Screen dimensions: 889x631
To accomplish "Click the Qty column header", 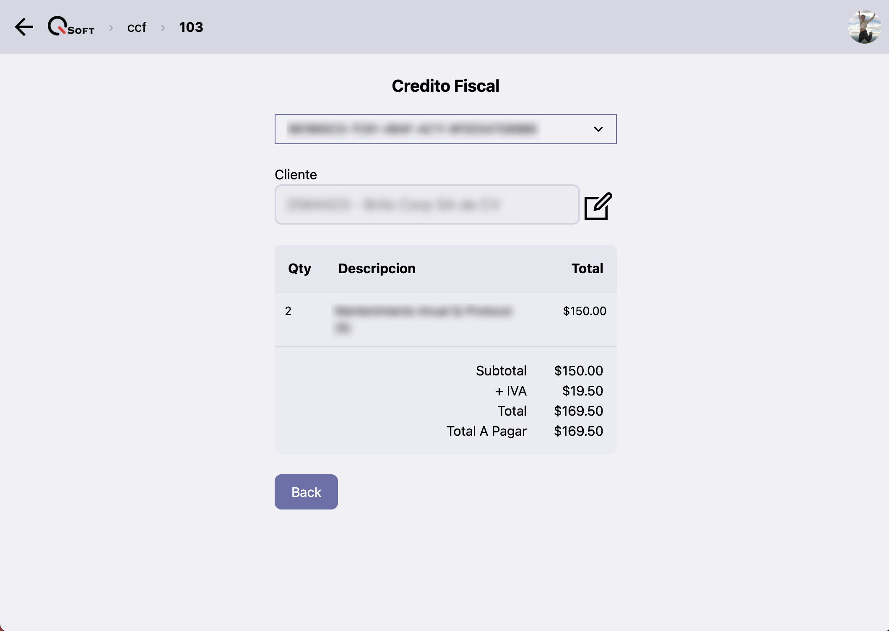I will click(299, 269).
